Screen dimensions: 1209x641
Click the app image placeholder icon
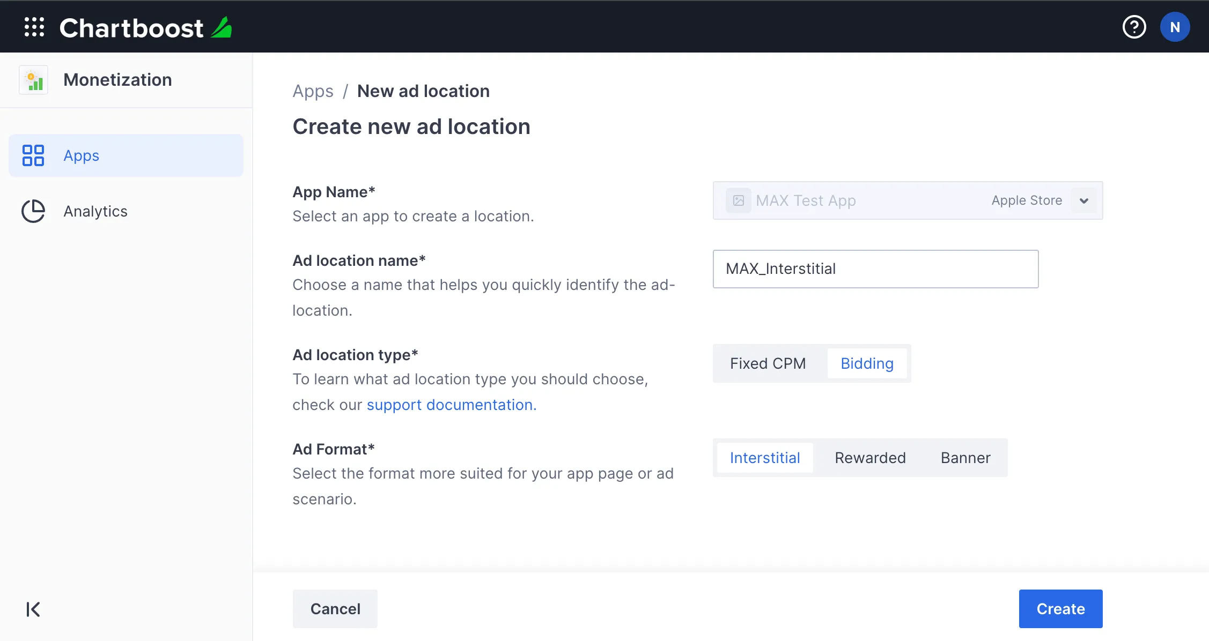pyautogui.click(x=739, y=200)
